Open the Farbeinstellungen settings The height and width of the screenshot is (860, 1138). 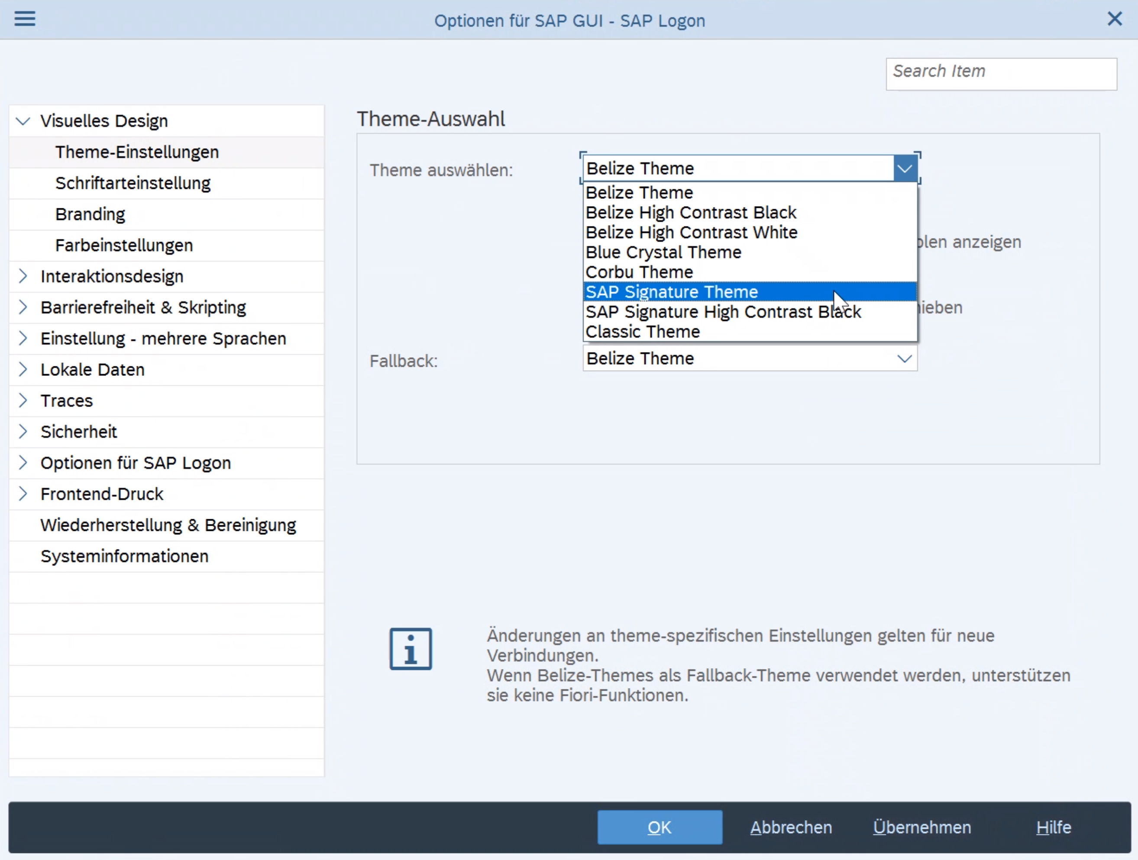(123, 246)
